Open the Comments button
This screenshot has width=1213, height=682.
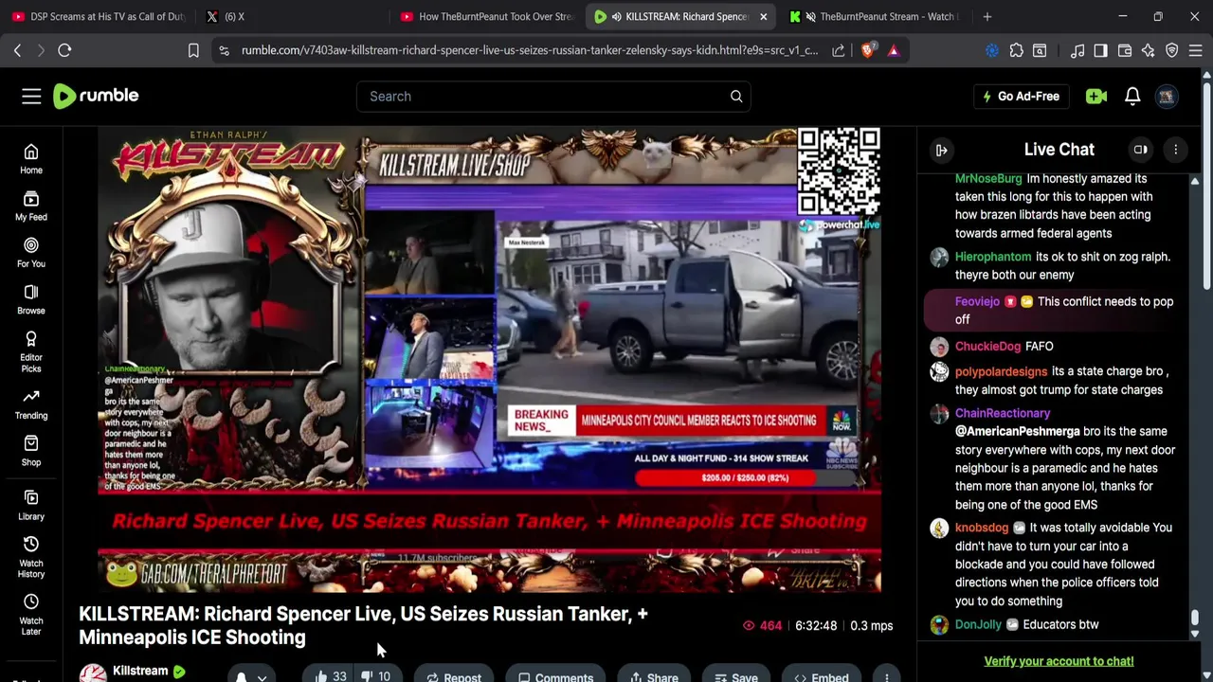point(555,676)
